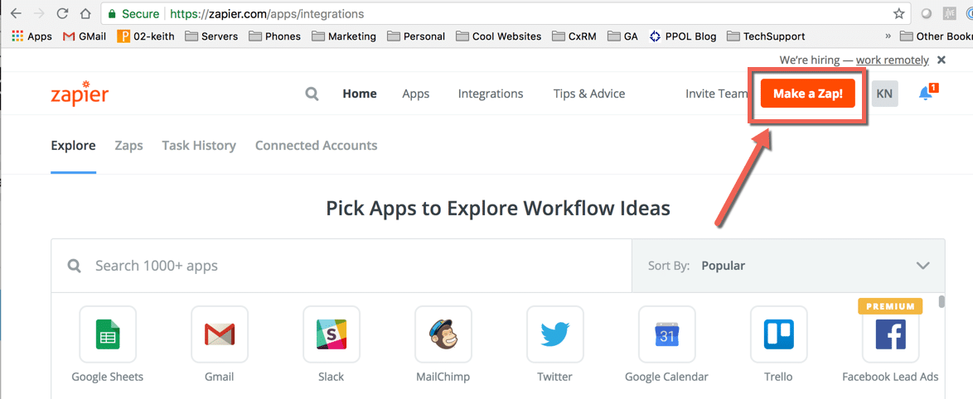Open the Cool Websites bookmark folder
The height and width of the screenshot is (399, 973).
click(x=498, y=36)
